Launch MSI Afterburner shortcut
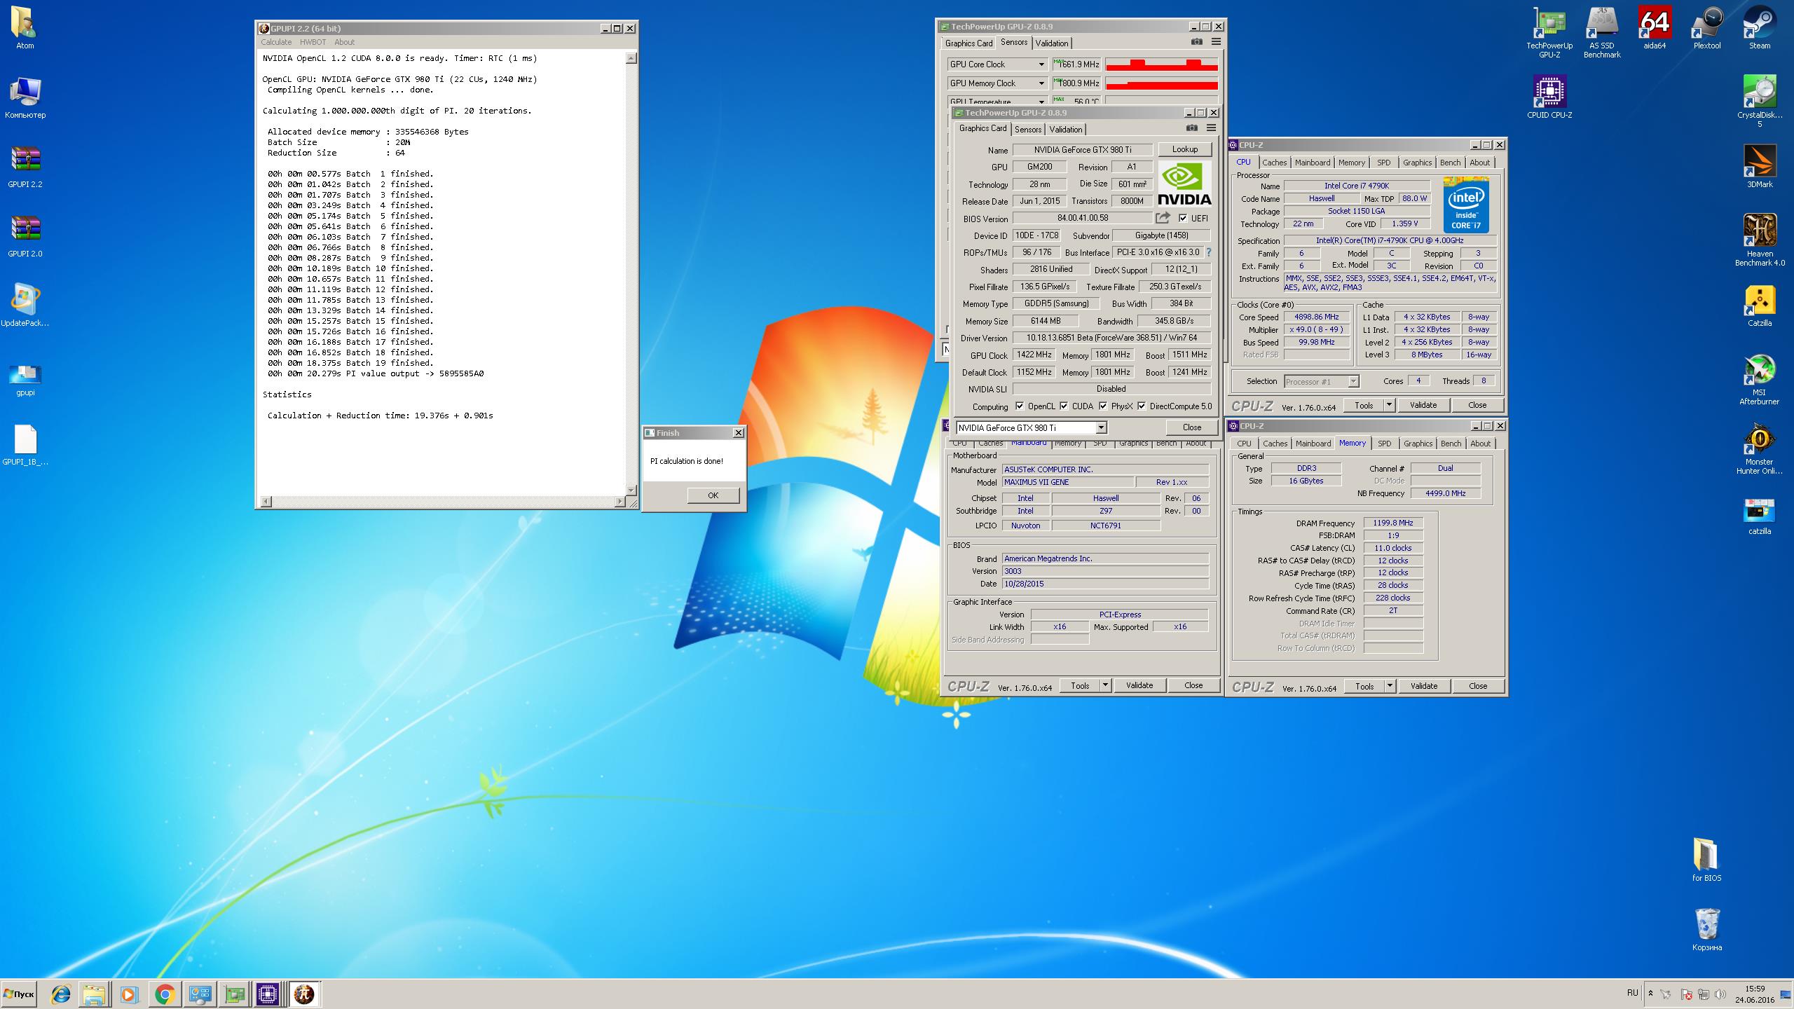1794x1009 pixels. [x=1760, y=379]
